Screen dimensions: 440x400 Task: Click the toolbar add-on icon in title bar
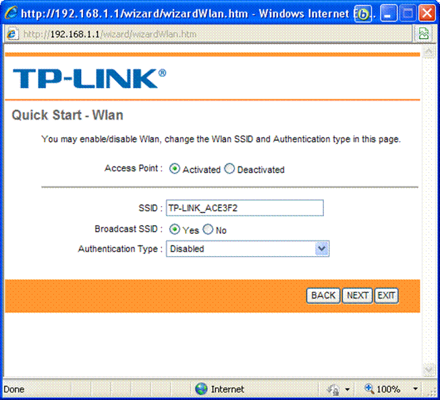363,14
